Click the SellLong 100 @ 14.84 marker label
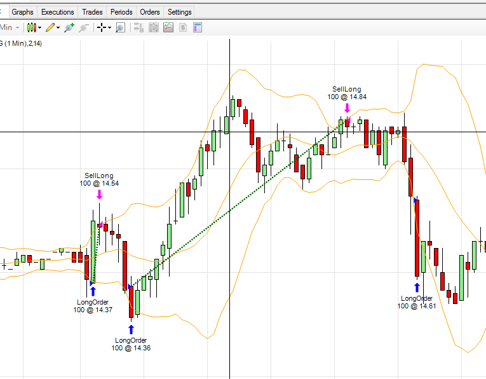 coord(347,93)
